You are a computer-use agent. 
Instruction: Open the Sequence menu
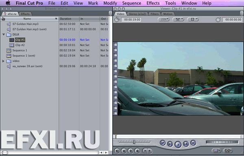pyautogui.click(x=132, y=3)
